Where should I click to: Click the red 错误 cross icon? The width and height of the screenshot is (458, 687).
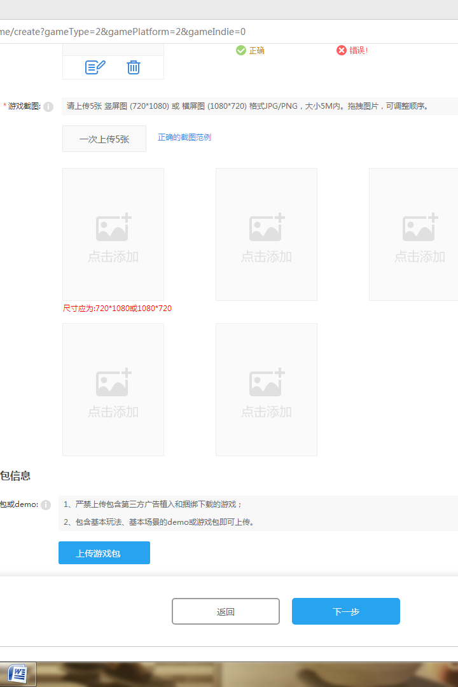click(x=342, y=50)
